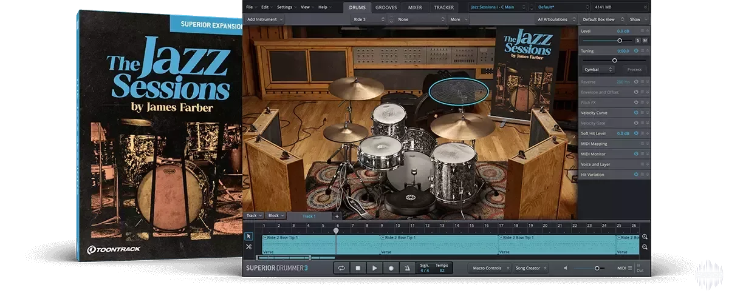Click the master volume speaker icon
The width and height of the screenshot is (729, 296).
[565, 267]
